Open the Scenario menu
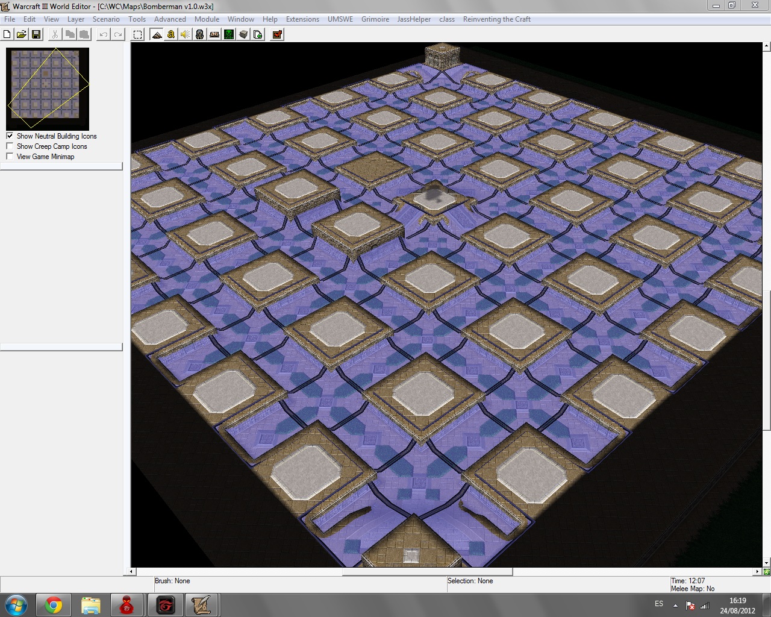 tap(106, 19)
